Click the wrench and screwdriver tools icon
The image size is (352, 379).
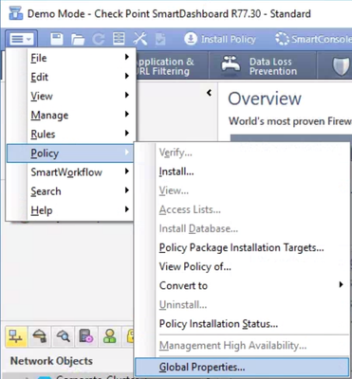pos(139,39)
